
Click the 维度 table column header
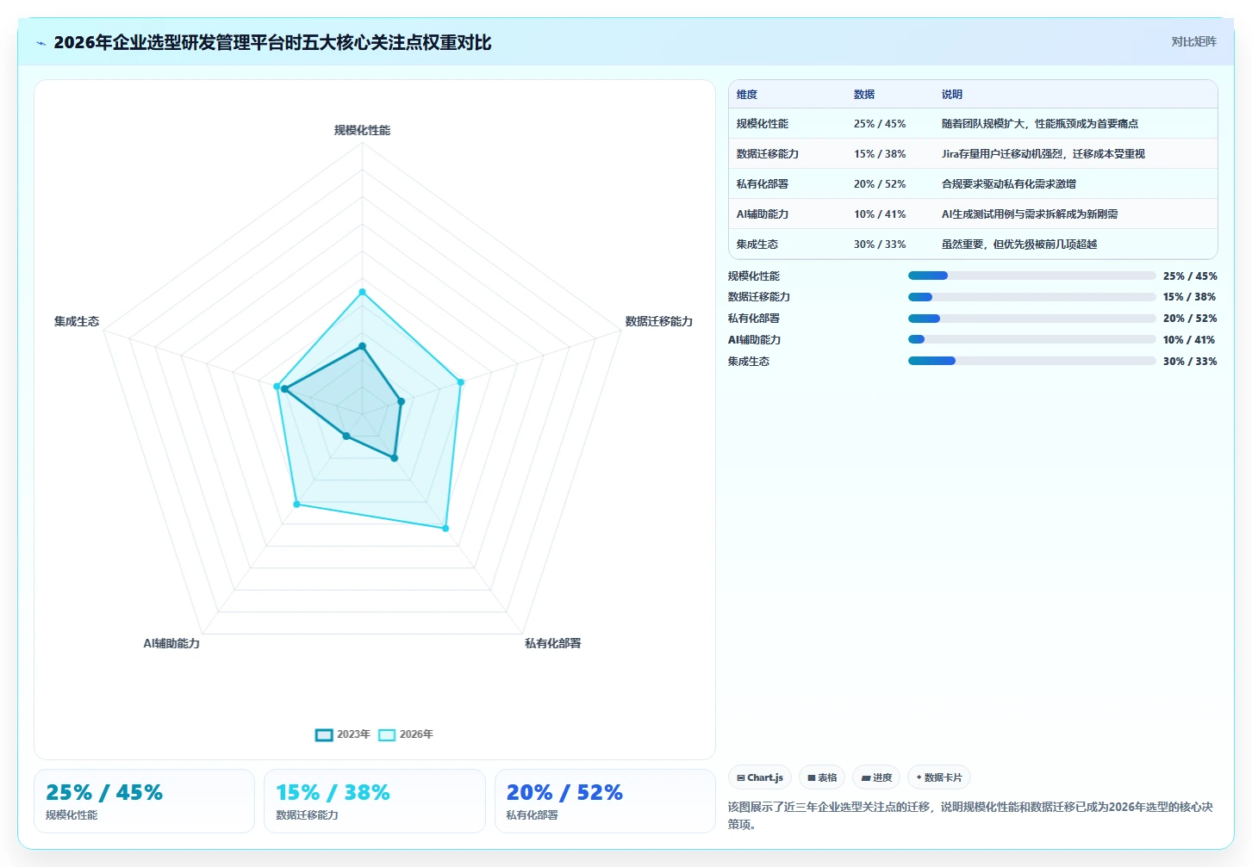click(747, 95)
